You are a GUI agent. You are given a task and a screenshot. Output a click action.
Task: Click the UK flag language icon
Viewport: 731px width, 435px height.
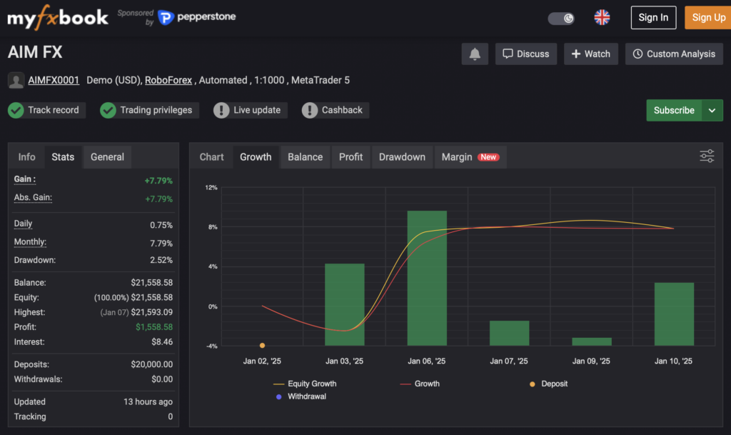tap(602, 18)
